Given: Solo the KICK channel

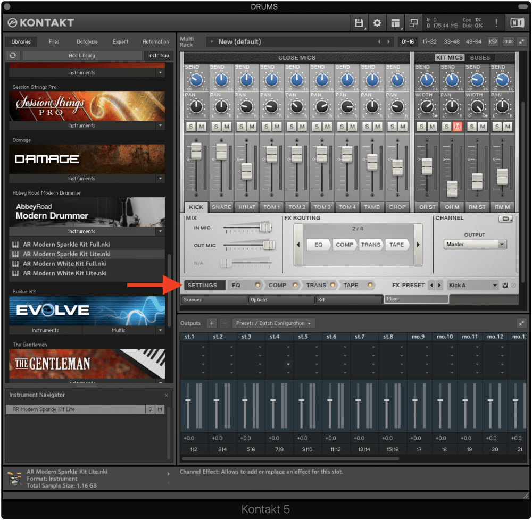Looking at the screenshot, I should [191, 127].
